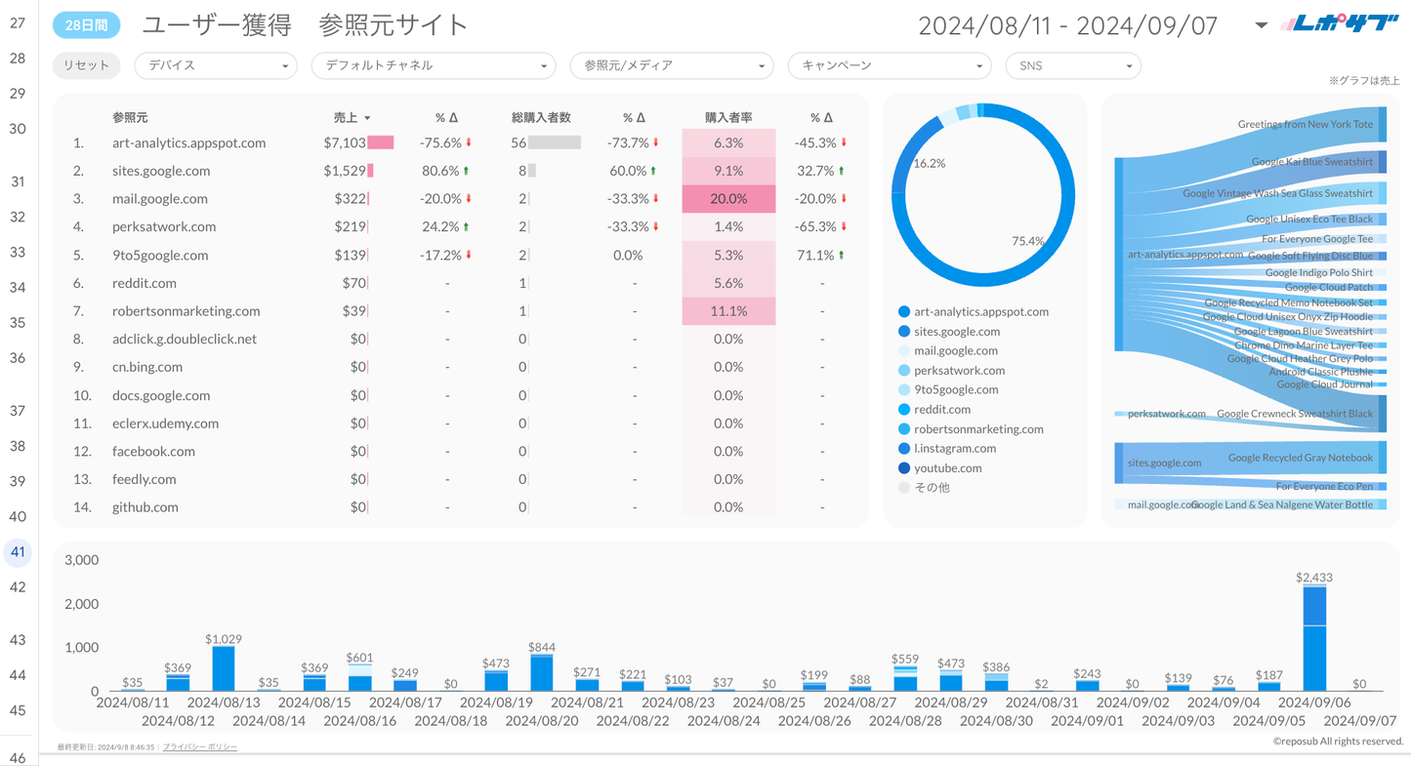Select the reddit.com row in table
The height and width of the screenshot is (766, 1411).
coord(145,283)
